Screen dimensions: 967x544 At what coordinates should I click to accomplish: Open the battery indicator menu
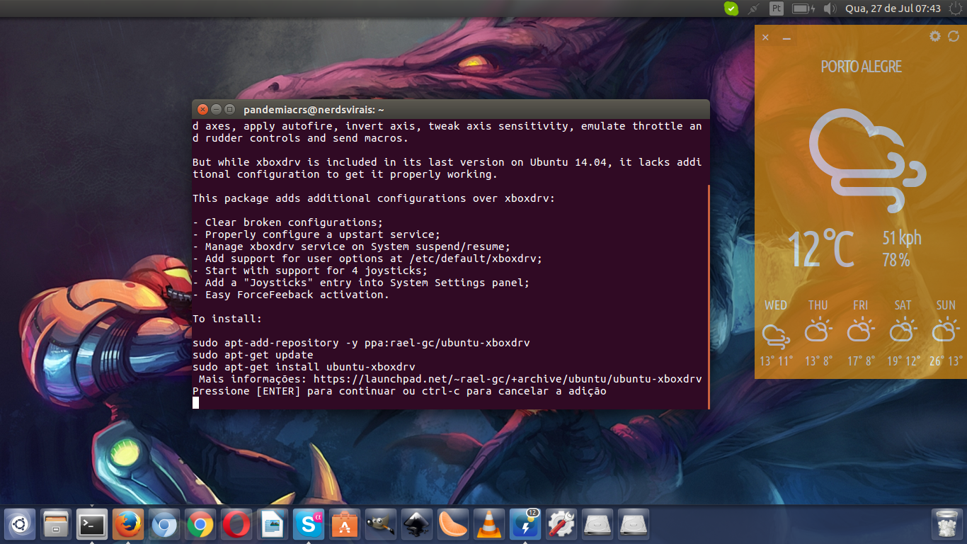[x=803, y=9]
